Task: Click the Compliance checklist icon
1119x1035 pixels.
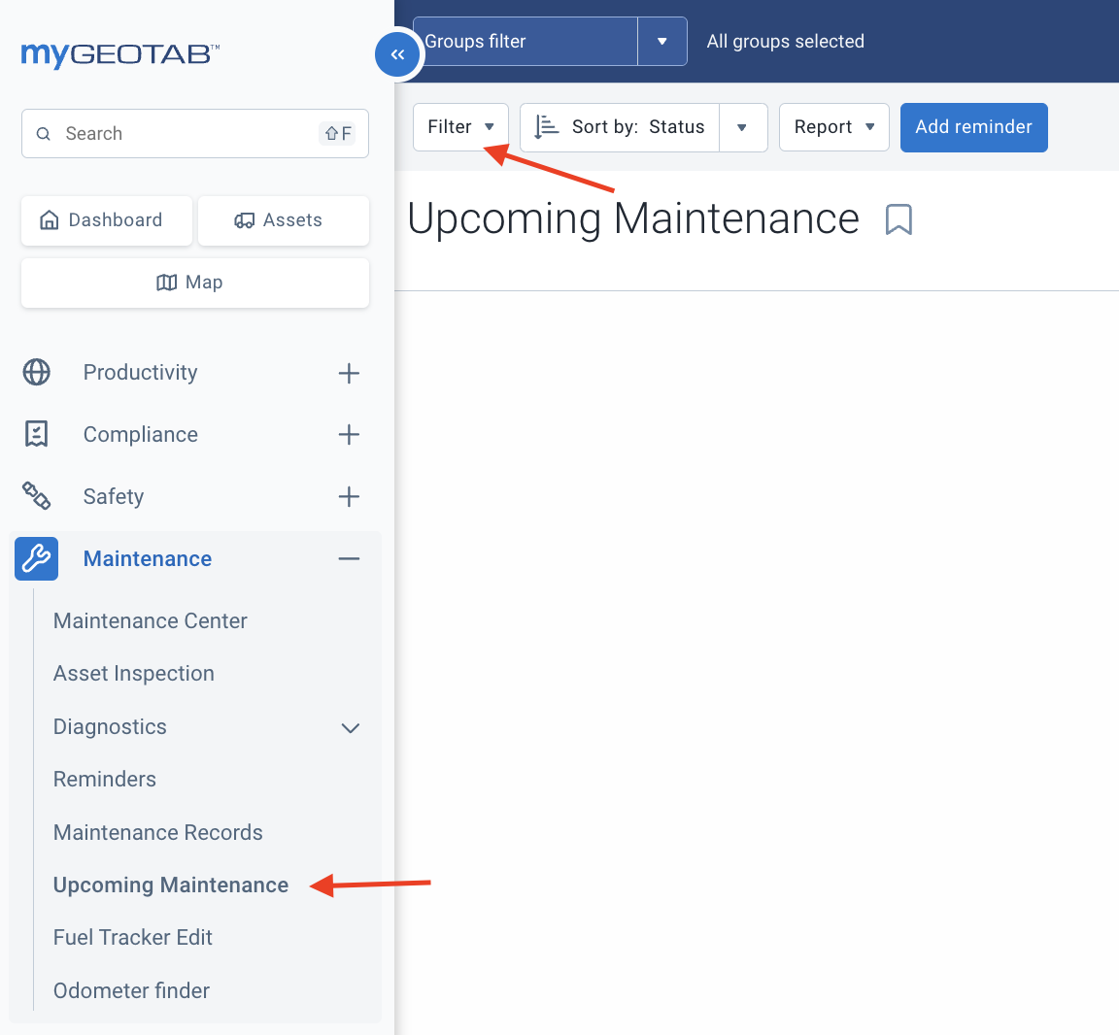Action: pos(36,434)
